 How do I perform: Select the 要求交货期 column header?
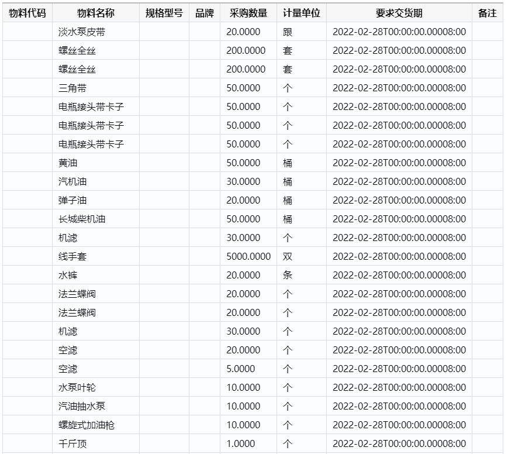pyautogui.click(x=399, y=13)
